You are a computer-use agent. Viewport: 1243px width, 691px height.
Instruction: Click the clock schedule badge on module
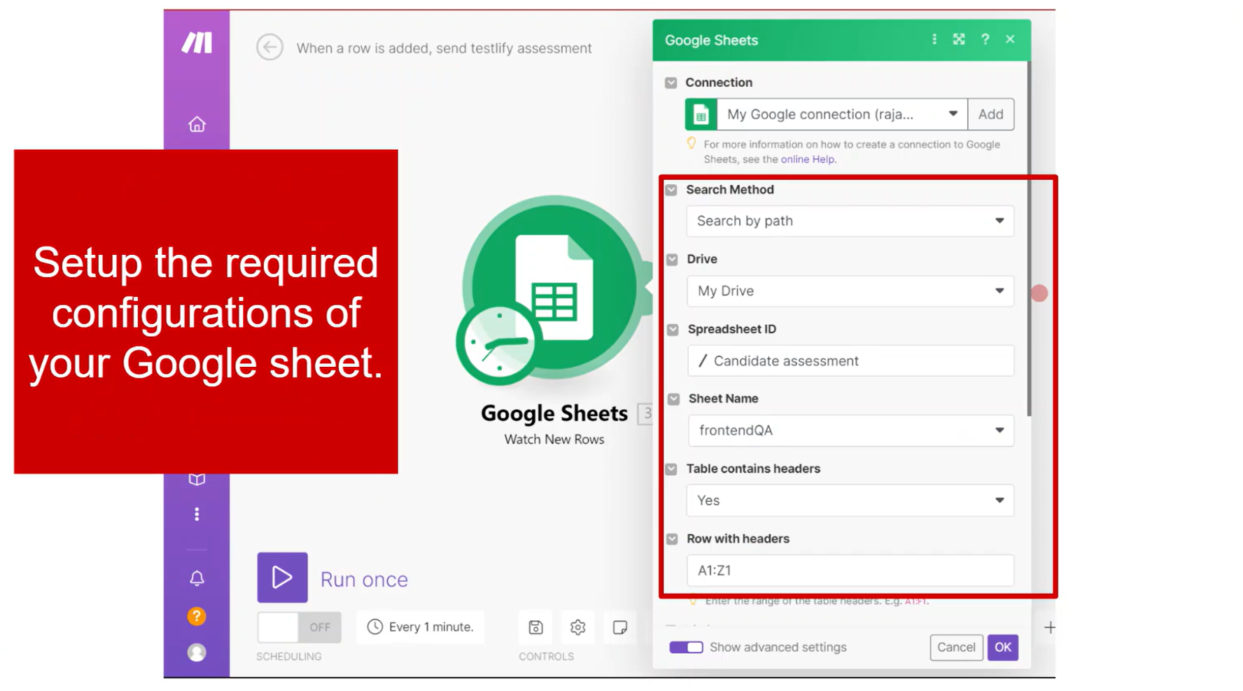499,343
